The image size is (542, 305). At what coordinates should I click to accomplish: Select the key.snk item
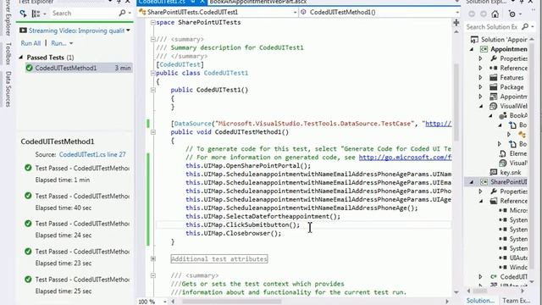point(510,172)
